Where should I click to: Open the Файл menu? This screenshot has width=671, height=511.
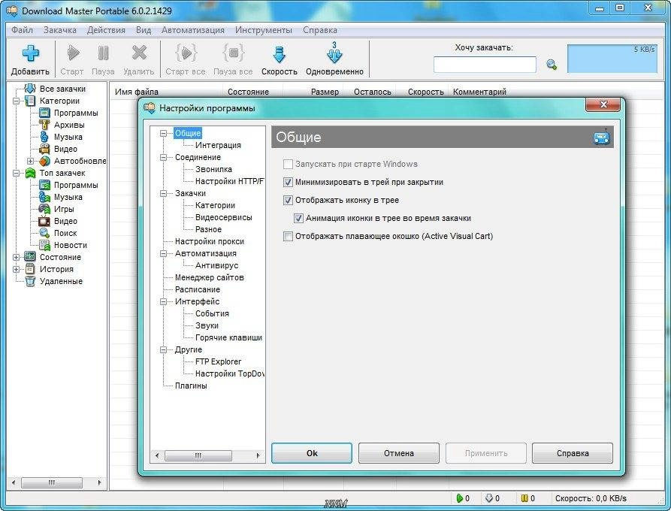23,30
